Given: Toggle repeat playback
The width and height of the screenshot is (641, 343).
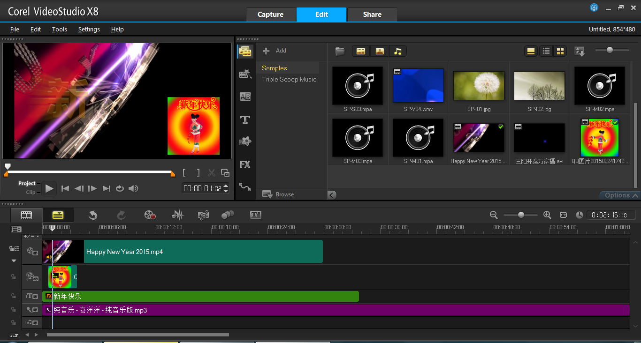Looking at the screenshot, I should 120,188.
